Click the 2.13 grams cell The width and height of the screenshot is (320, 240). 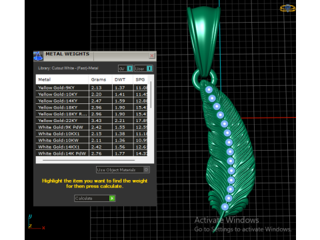click(x=101, y=87)
